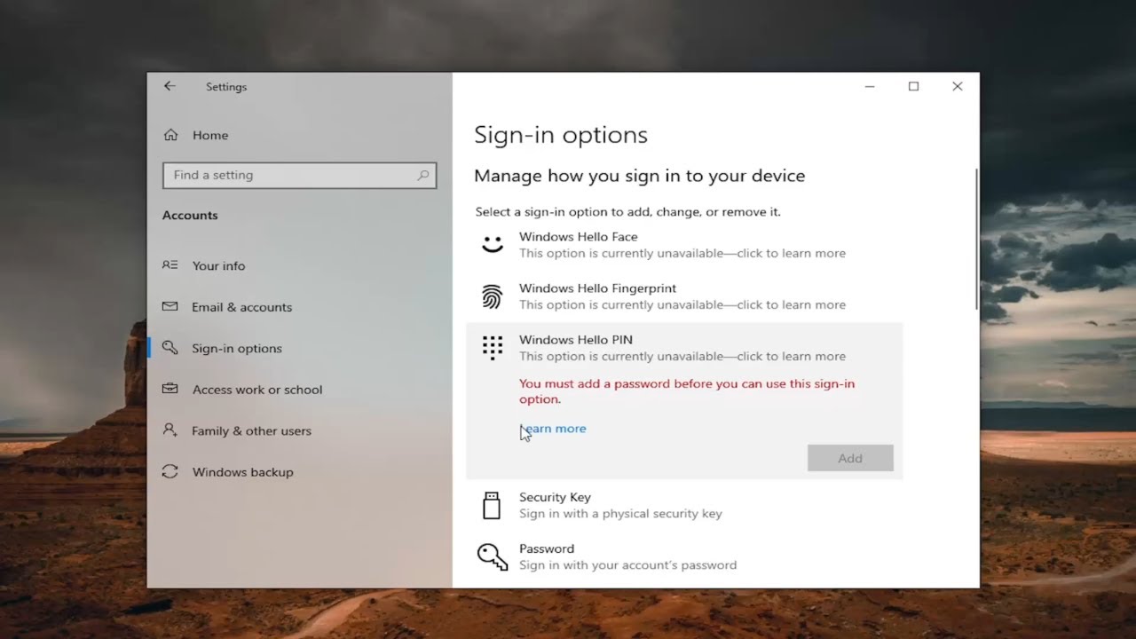Click the Sign-in options key icon

click(x=170, y=348)
